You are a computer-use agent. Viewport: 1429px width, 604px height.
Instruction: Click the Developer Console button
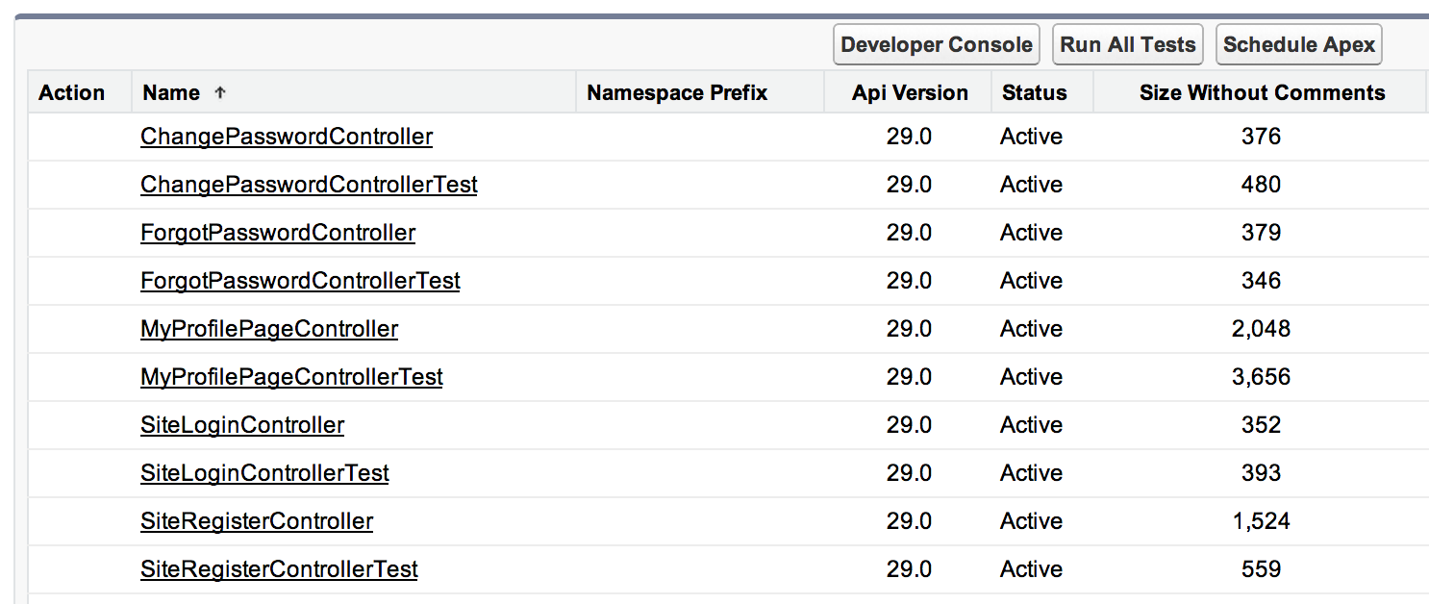936,44
